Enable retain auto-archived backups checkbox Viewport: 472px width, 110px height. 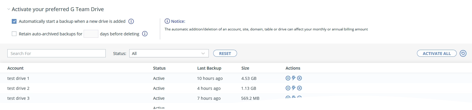(x=14, y=34)
